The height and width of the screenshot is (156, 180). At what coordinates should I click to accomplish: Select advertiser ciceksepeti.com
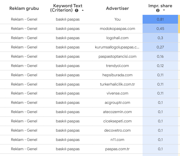click(x=117, y=121)
